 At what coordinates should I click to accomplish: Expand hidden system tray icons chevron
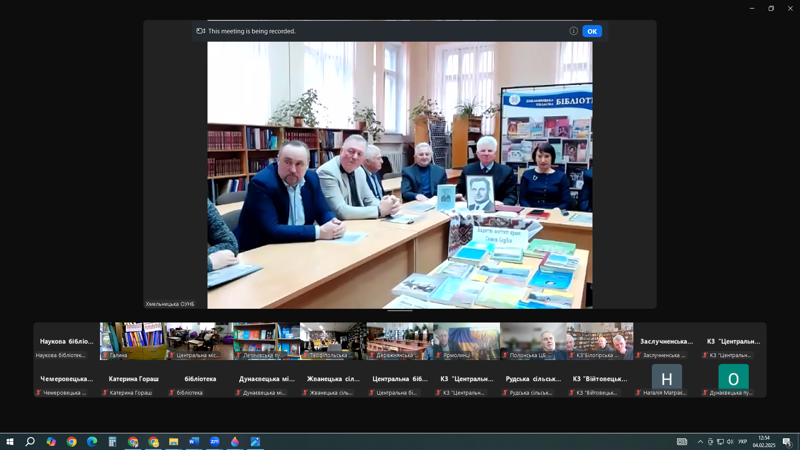point(700,442)
